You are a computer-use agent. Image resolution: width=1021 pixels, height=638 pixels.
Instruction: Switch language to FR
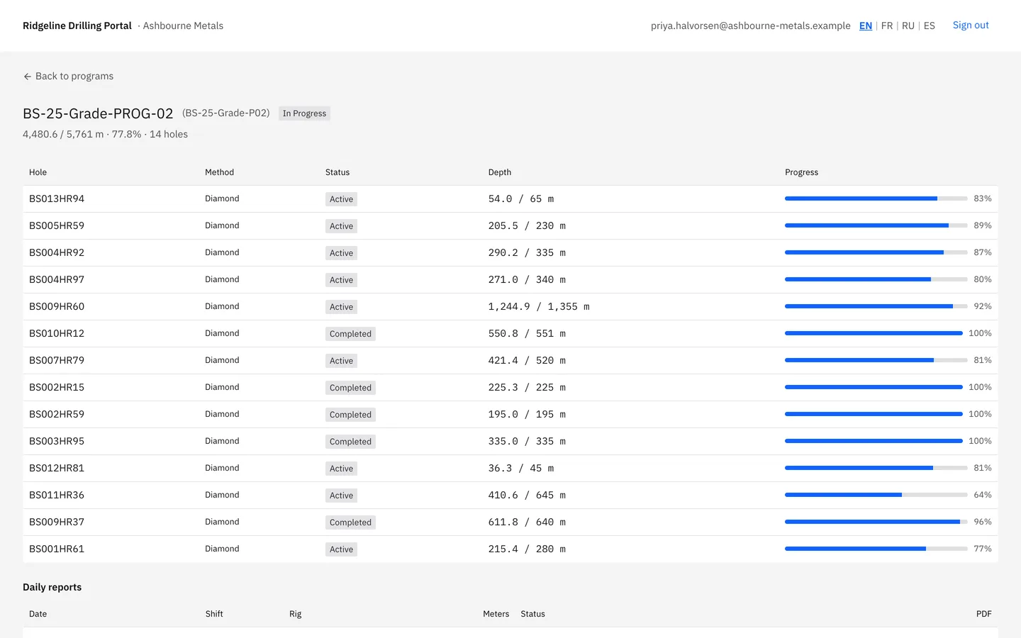pos(887,26)
